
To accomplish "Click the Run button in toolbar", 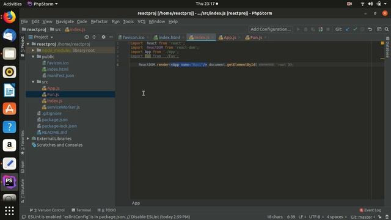I will click(298, 29).
